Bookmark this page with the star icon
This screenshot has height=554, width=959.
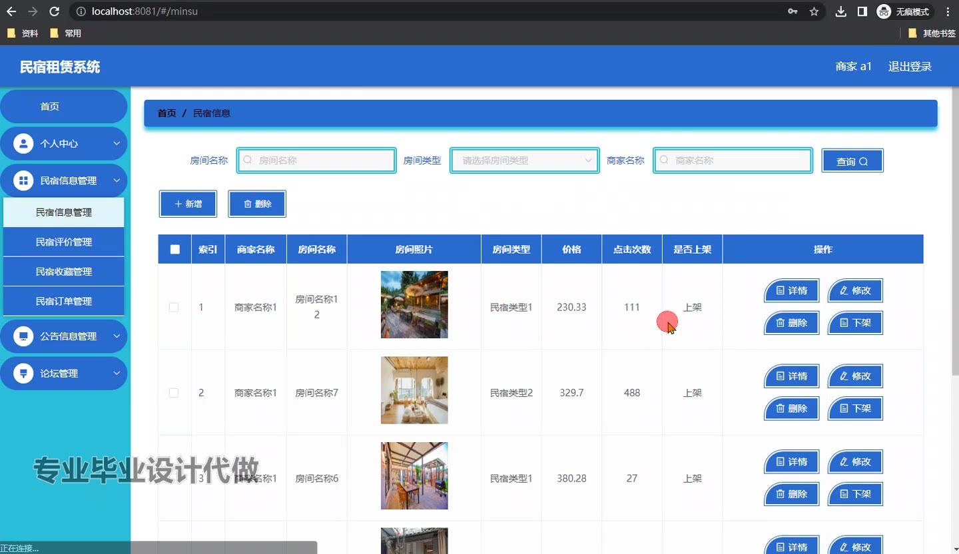(x=814, y=11)
